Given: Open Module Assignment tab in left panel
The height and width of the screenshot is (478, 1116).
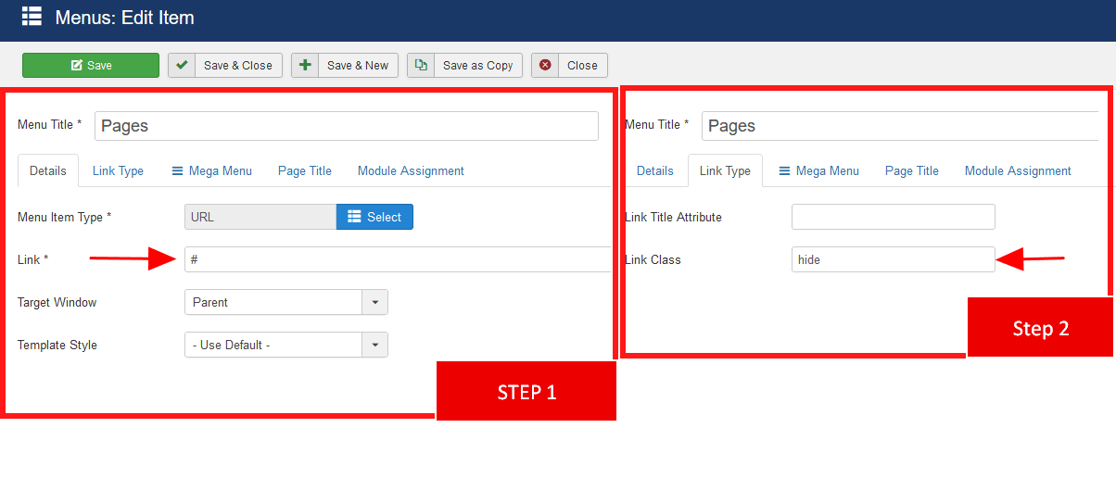Looking at the screenshot, I should point(411,170).
